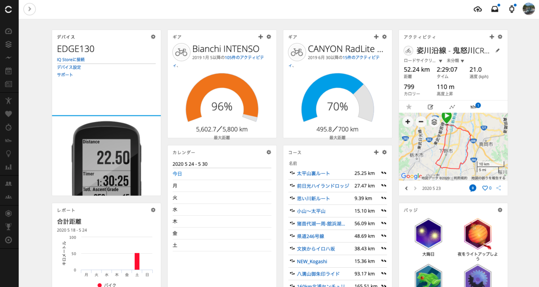This screenshot has width=539, height=287.
Task: Open course 太平山裏ルート
Action: click(x=314, y=173)
